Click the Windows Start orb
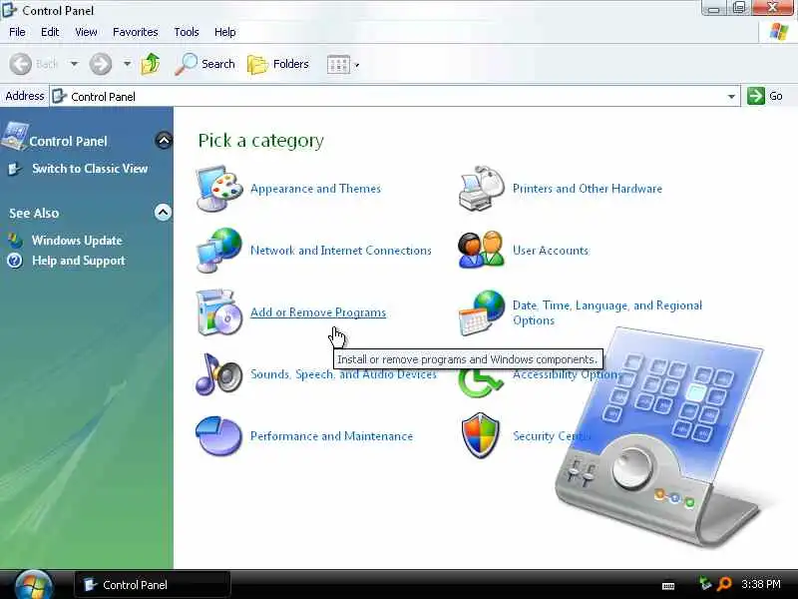 34,585
